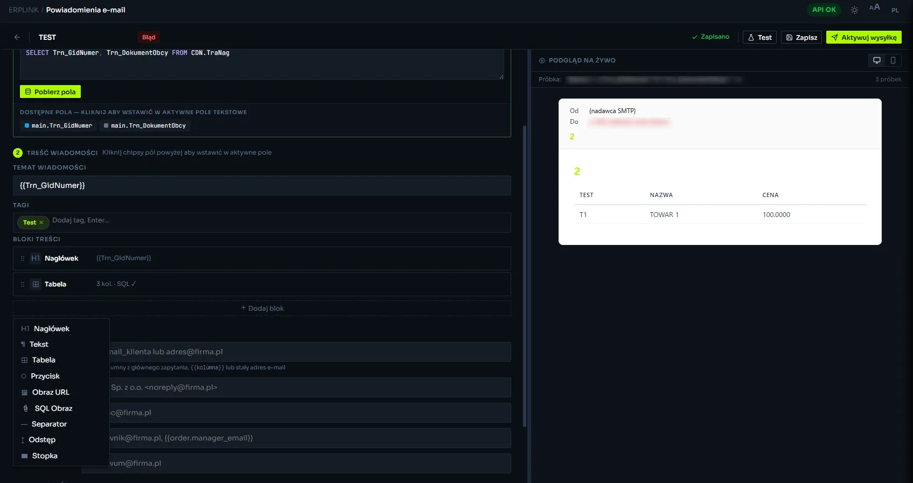Switch preview to mobile view
This screenshot has height=483, width=913.
(x=893, y=60)
